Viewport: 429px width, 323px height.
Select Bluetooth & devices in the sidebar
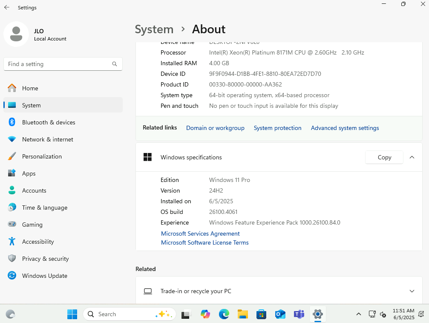click(x=63, y=122)
